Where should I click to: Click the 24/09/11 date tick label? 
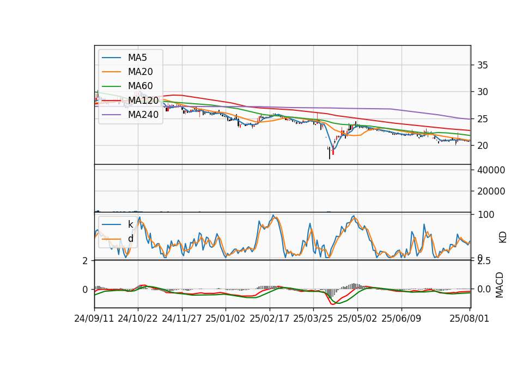click(x=94, y=318)
